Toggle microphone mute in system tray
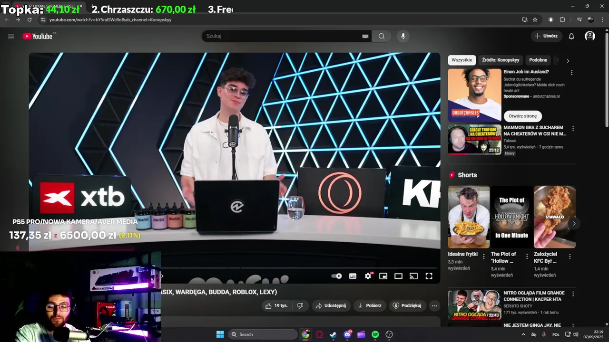609x342 pixels. tap(544, 334)
